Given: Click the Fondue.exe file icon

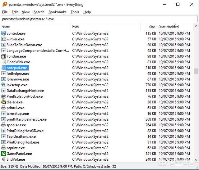Looking at the screenshot, I should [x=4, y=56].
